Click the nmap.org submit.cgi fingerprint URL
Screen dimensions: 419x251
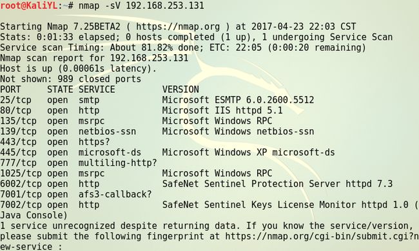[x=322, y=237]
